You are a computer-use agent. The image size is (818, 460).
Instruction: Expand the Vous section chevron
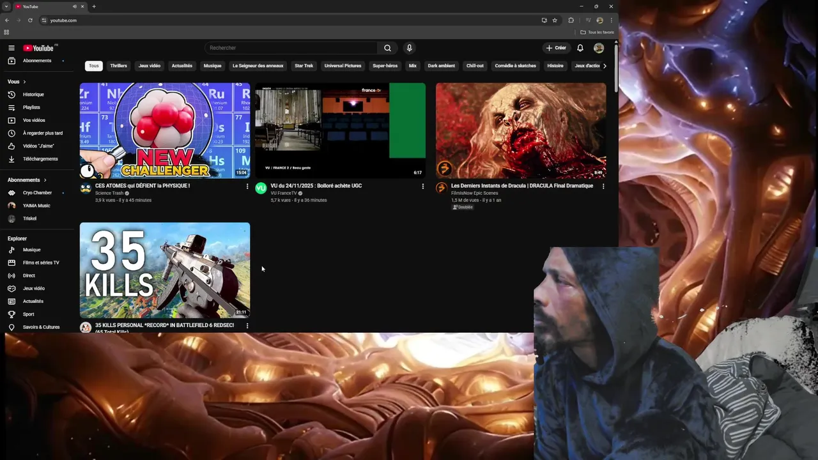(x=24, y=82)
